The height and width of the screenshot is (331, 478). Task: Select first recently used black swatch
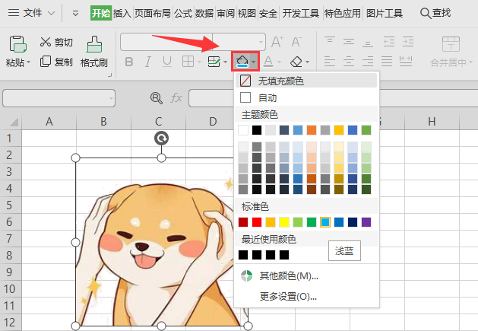coord(243,255)
